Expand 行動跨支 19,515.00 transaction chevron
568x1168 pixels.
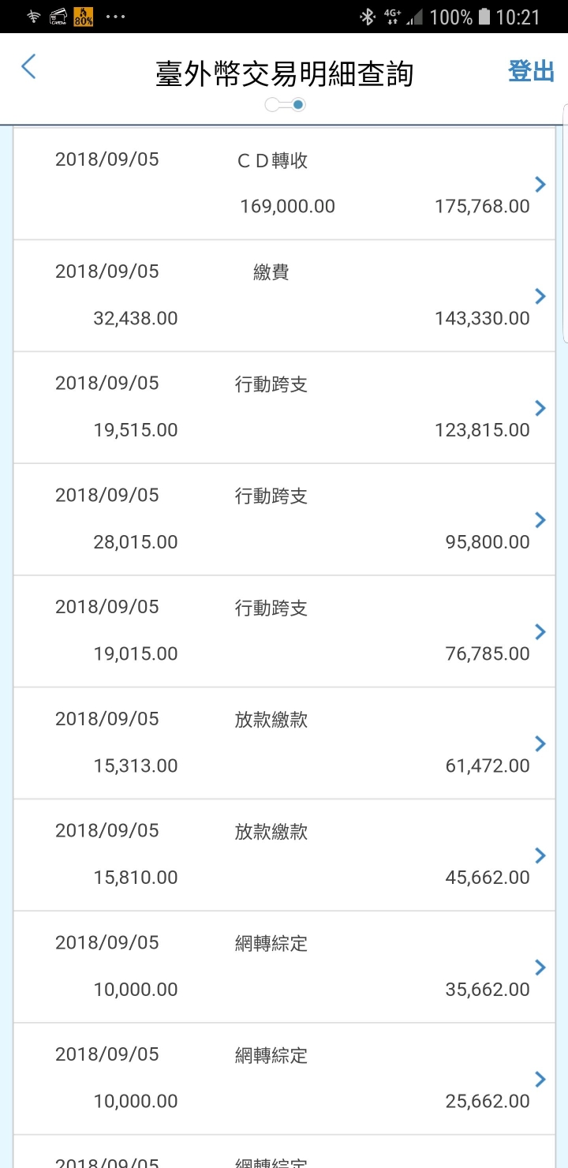tap(540, 408)
